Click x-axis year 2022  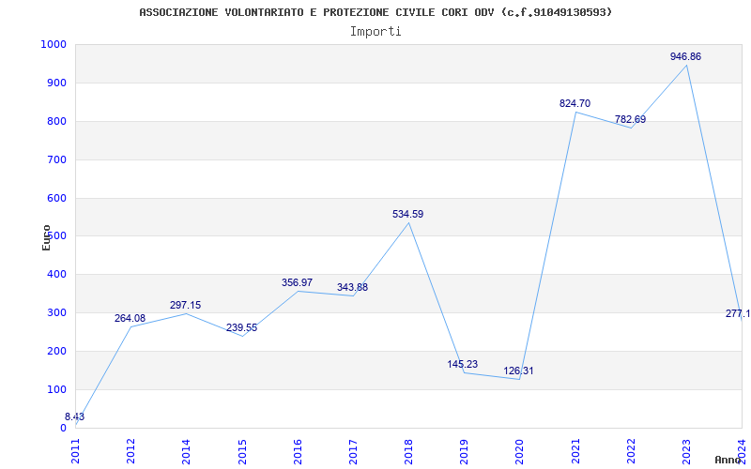pos(631,451)
